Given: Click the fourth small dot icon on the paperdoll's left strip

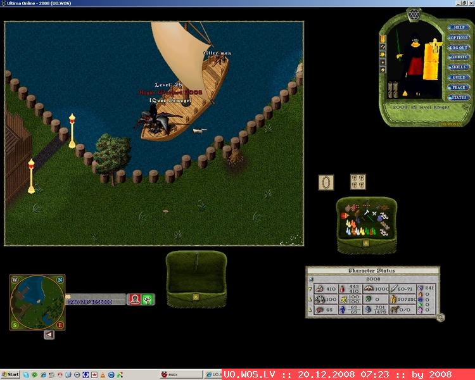Looking at the screenshot, I should point(383,62).
